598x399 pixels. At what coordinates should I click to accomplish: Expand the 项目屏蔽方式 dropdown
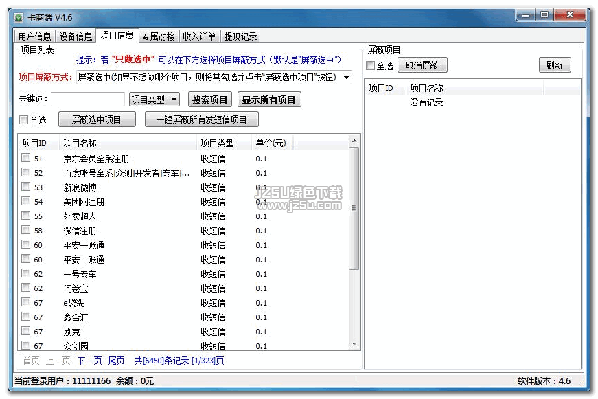[346, 78]
